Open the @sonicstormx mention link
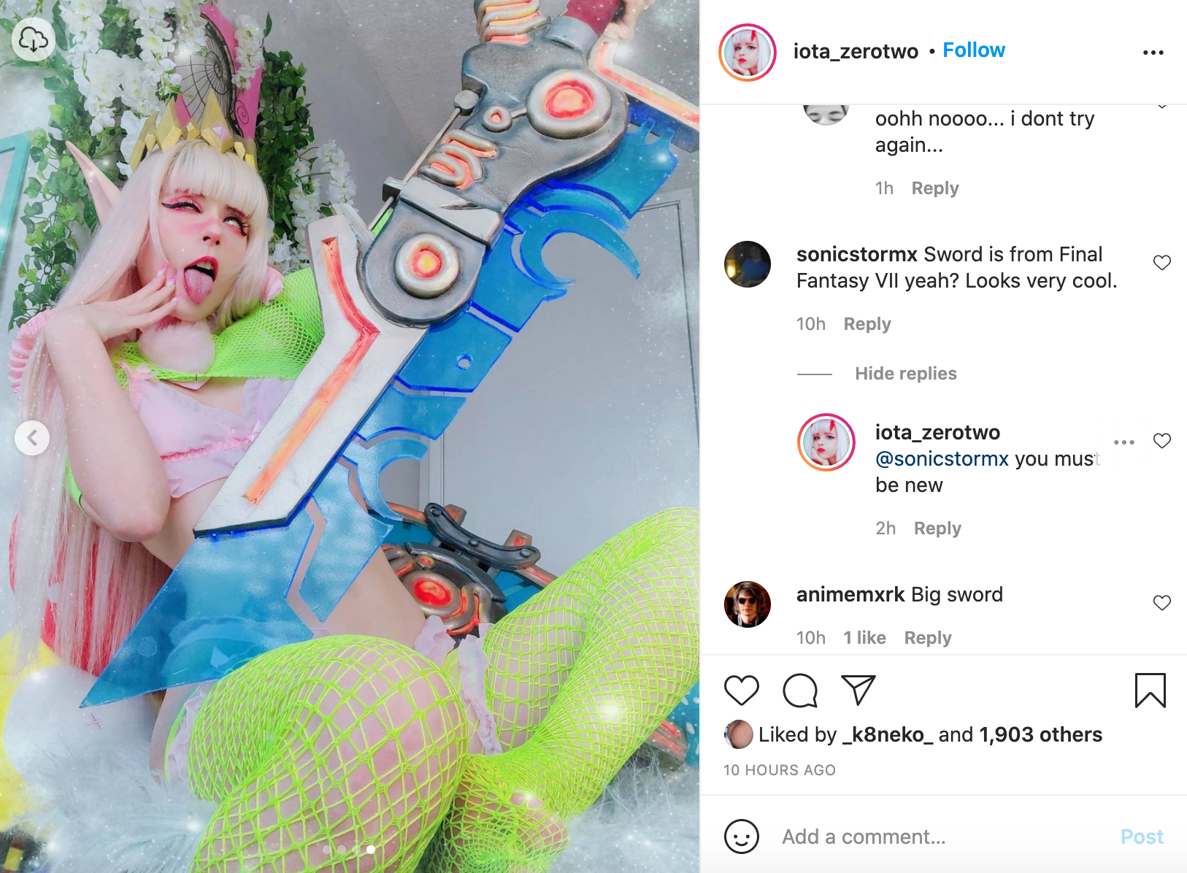The height and width of the screenshot is (873, 1187). click(x=942, y=459)
